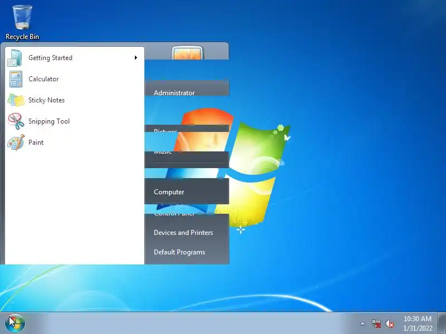Viewport: 446px width, 334px height.
Task: Open Devices and Printers
Action: [x=183, y=233]
